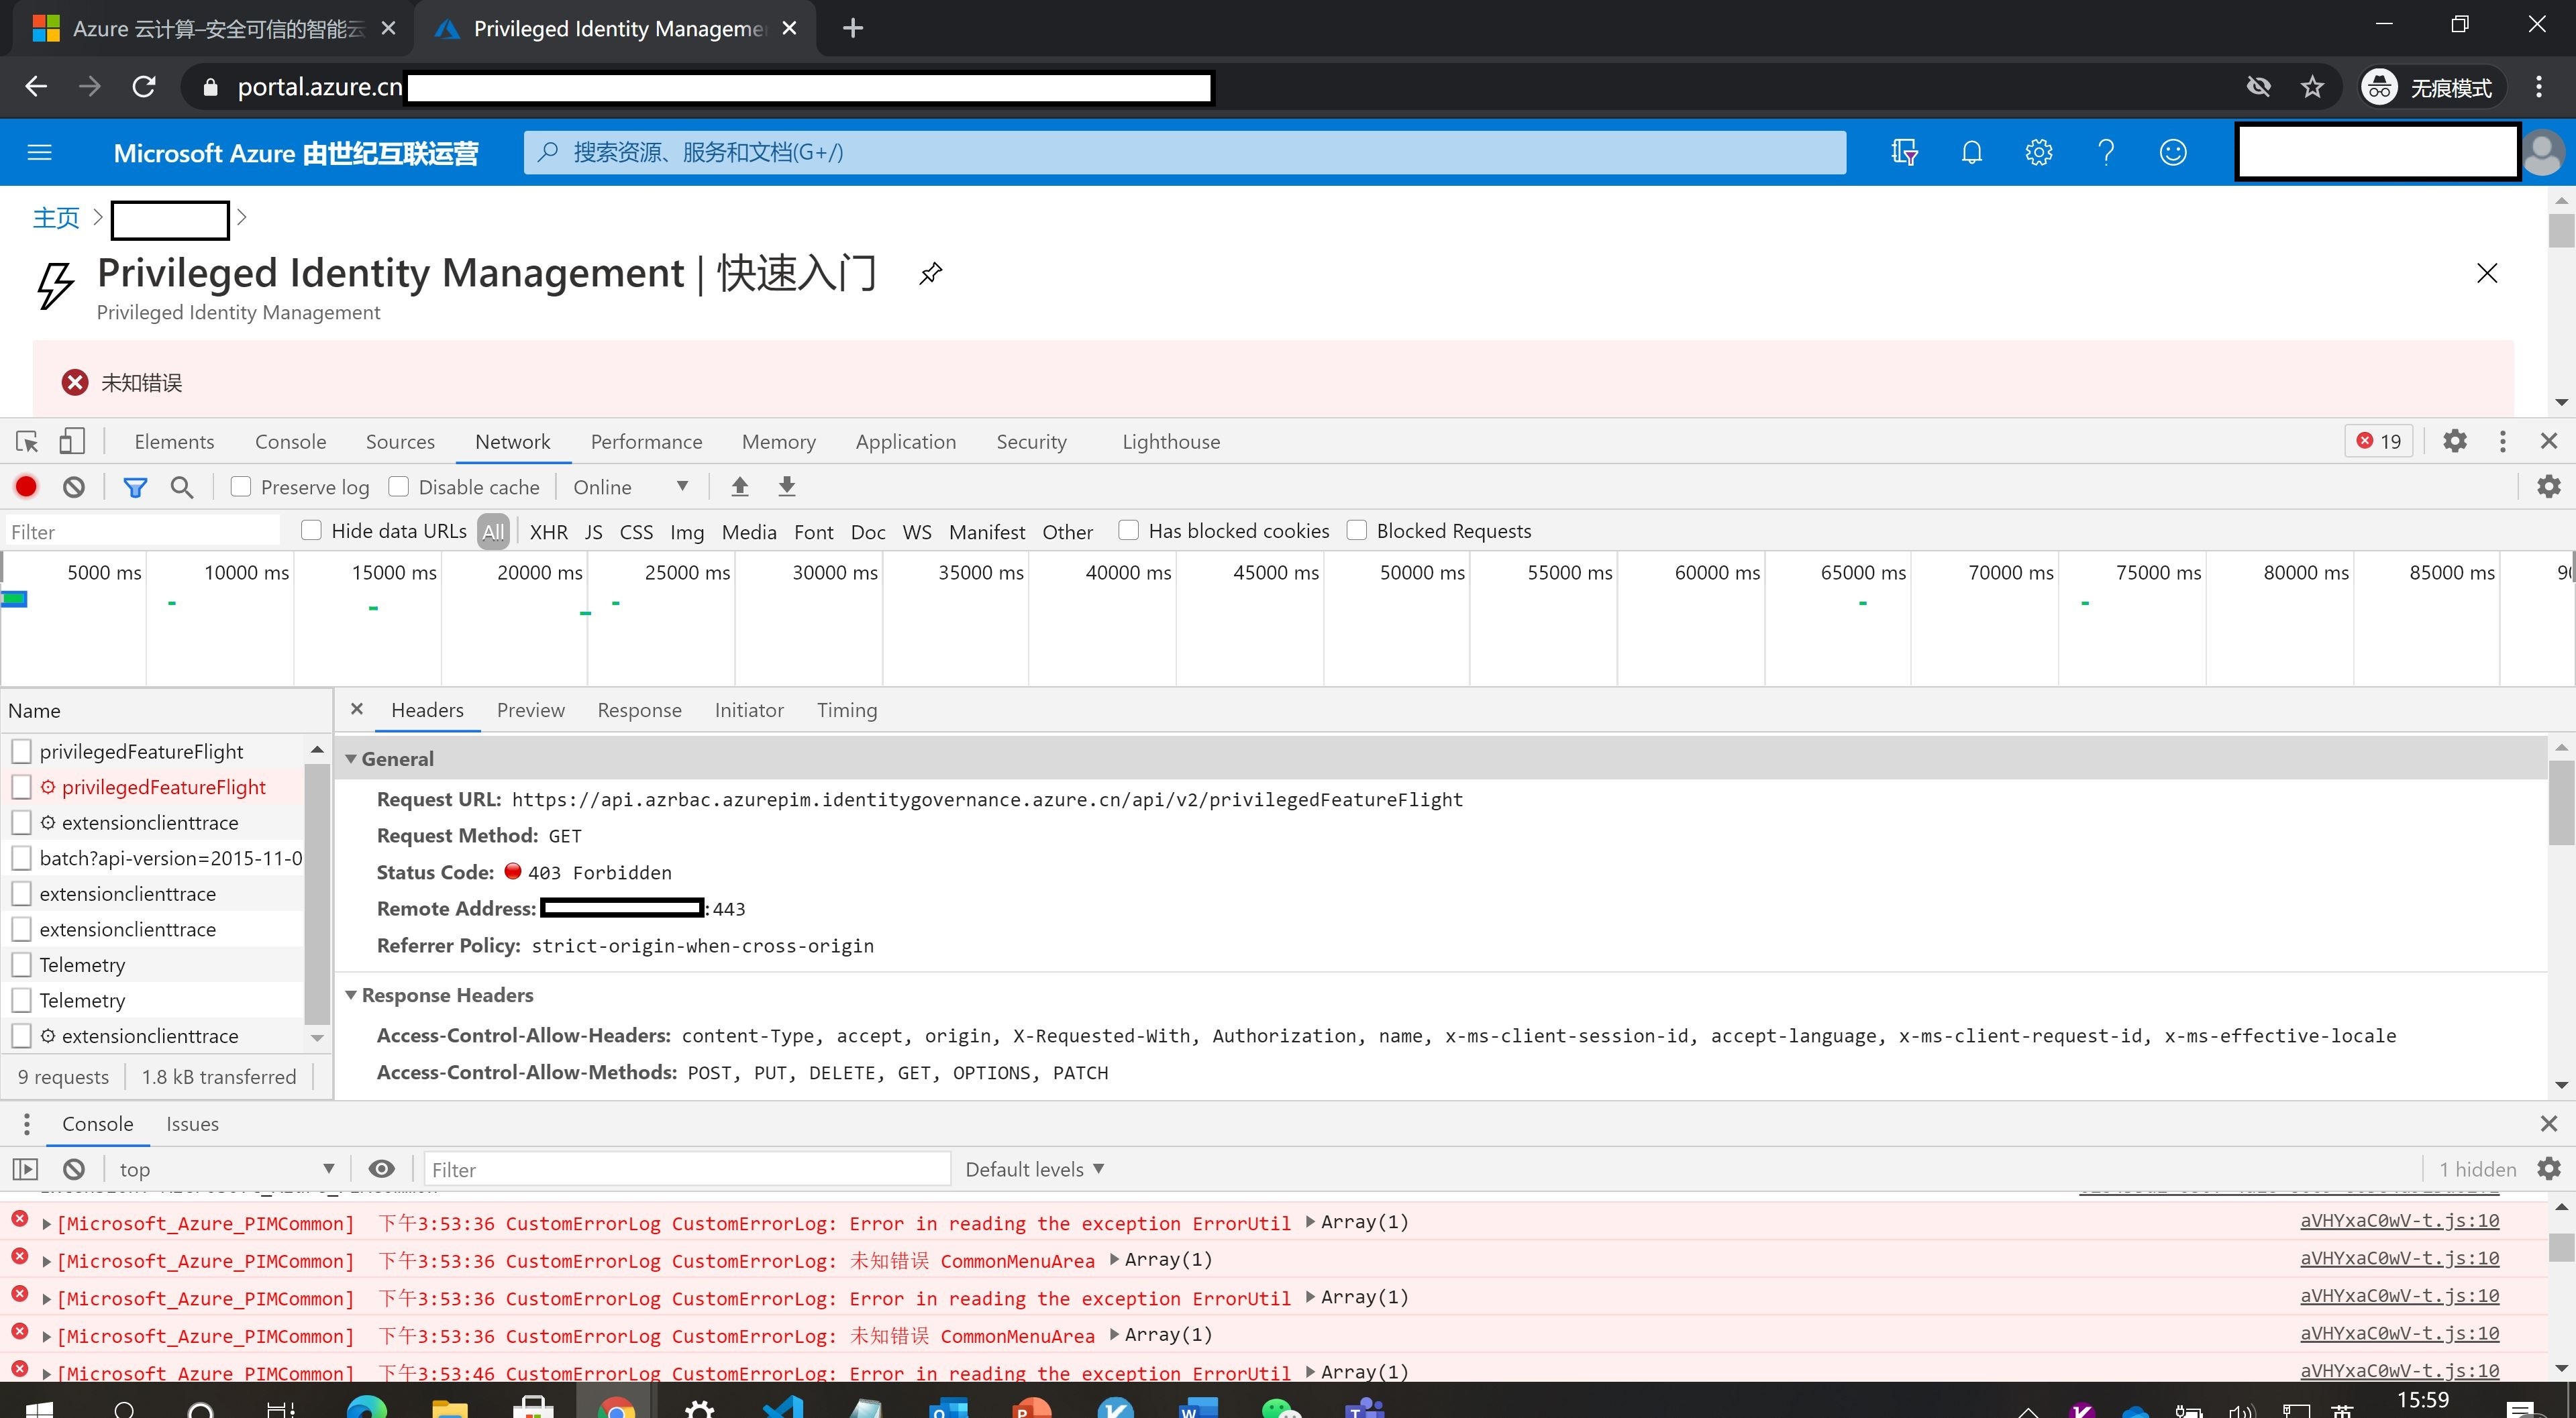Image resolution: width=2576 pixels, height=1418 pixels.
Task: Open the aVHYxaC0wV-t.js:10 source link
Action: (x=2399, y=1221)
